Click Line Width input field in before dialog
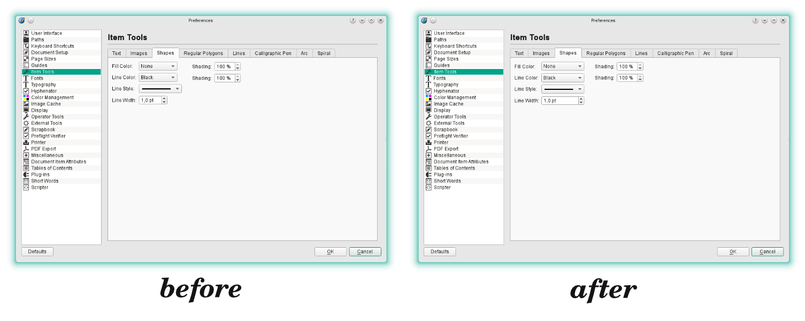805x321 pixels. coord(150,101)
